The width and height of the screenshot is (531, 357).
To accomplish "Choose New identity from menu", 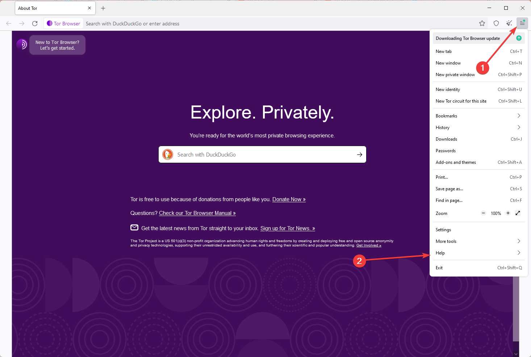I will point(478,90).
